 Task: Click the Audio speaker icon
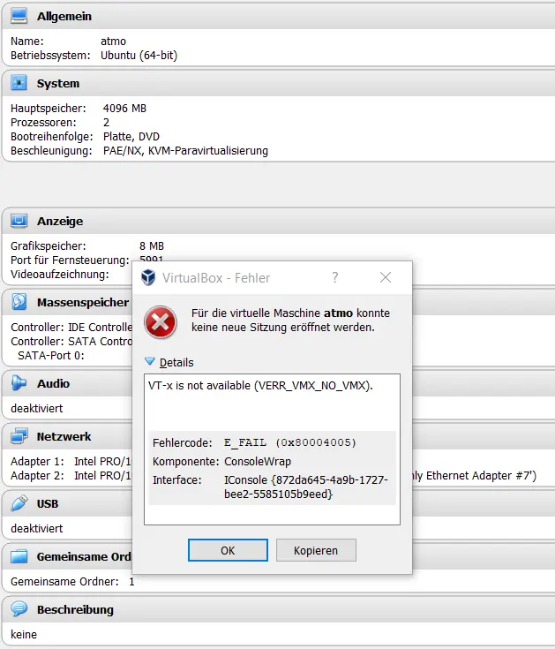[x=19, y=383]
